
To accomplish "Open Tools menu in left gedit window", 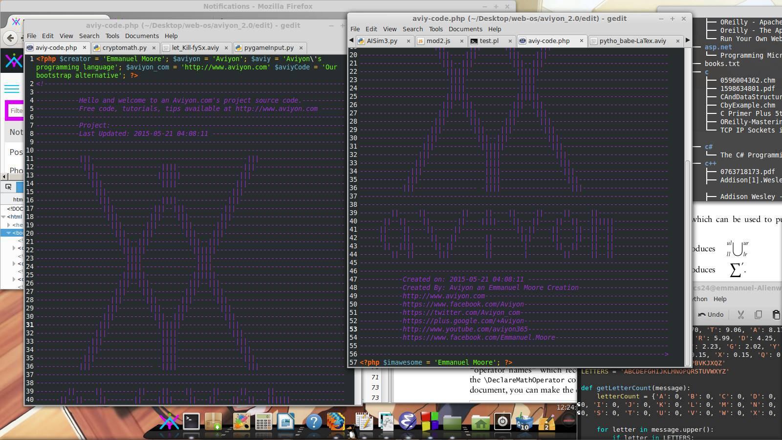I will (112, 36).
